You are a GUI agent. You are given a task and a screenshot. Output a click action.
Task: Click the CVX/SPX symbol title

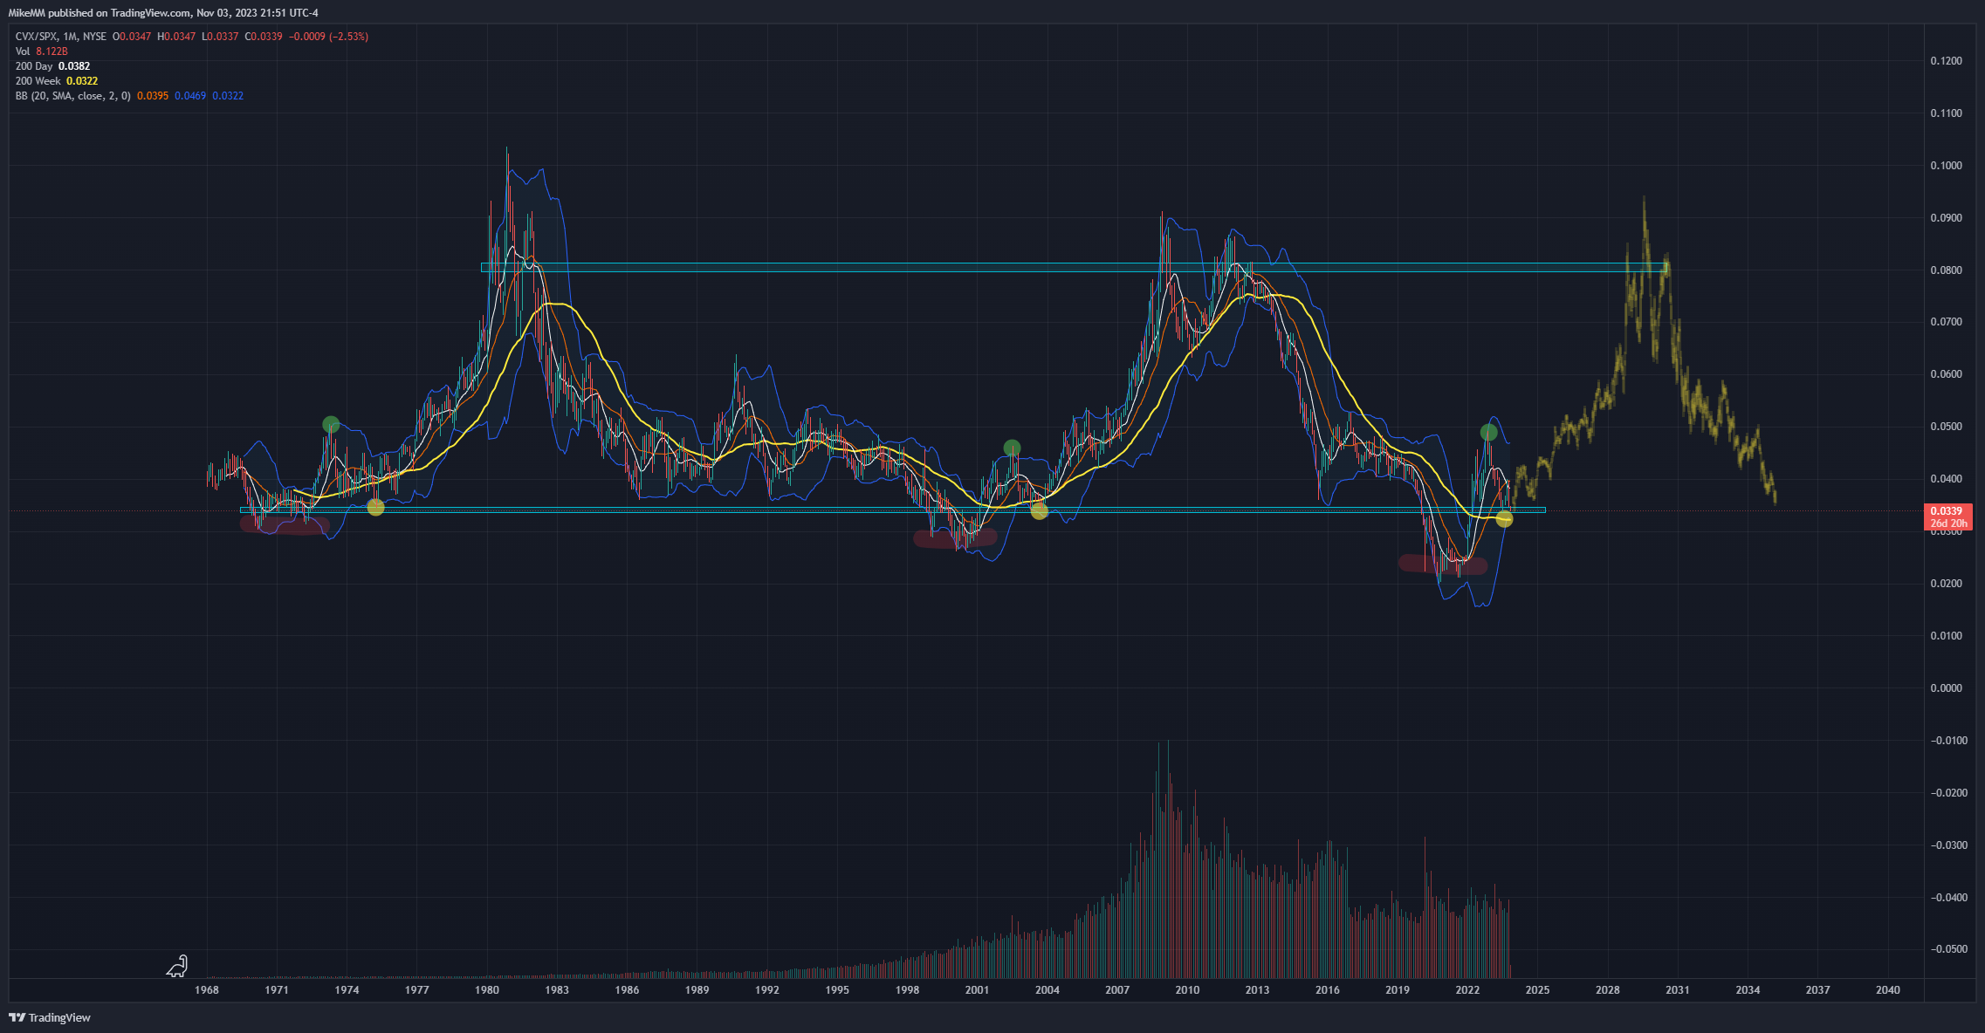pyautogui.click(x=36, y=37)
